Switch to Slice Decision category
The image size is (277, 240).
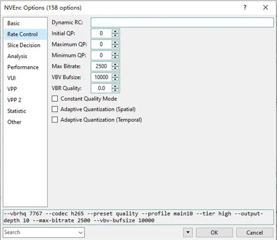pos(25,45)
